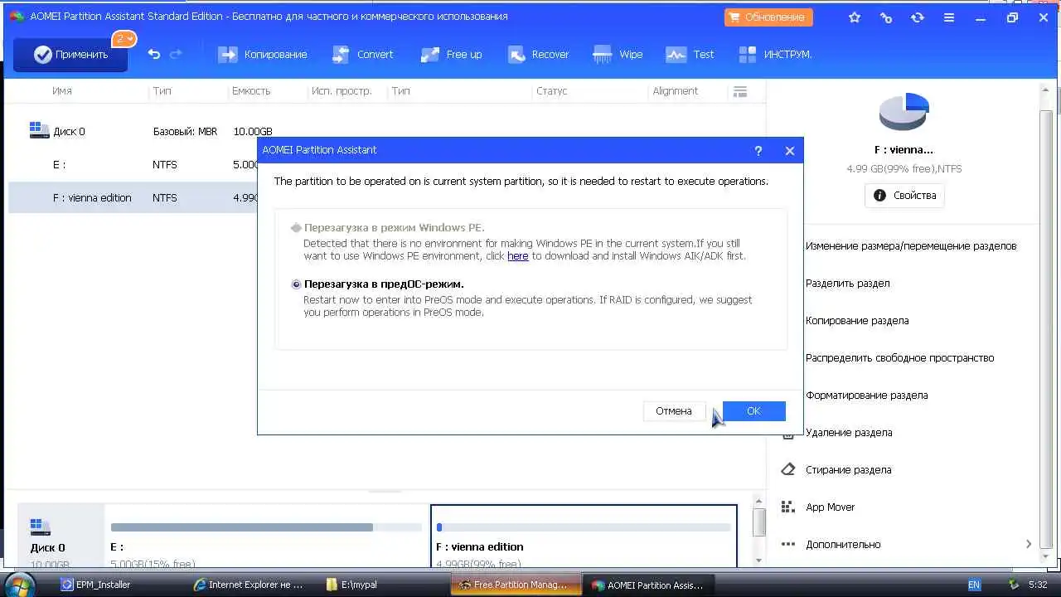Open the hamburger menu in title bar

pyautogui.click(x=949, y=17)
